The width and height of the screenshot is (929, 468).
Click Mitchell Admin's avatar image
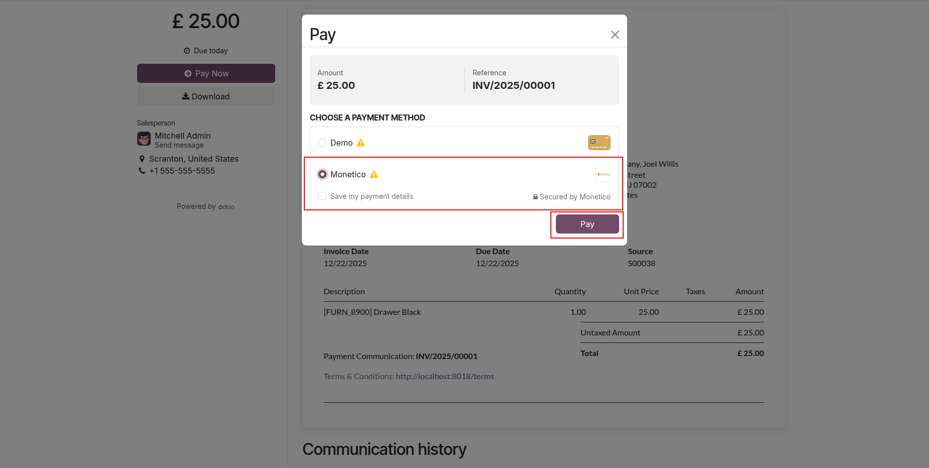coord(144,139)
